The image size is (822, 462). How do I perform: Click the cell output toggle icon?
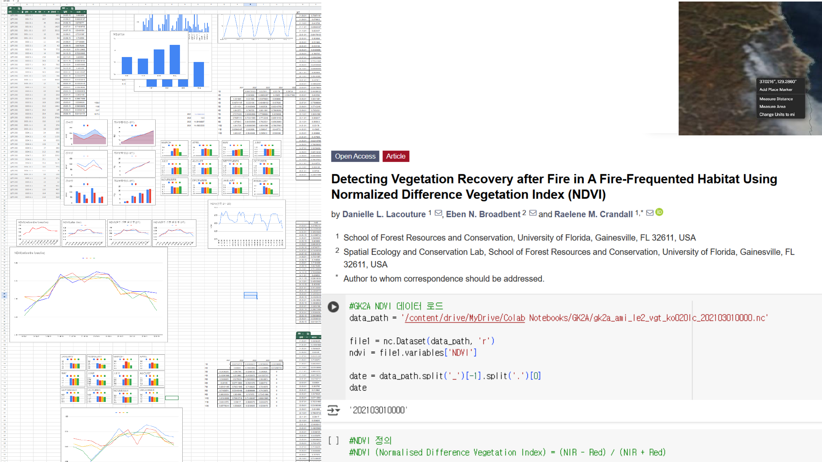tap(333, 410)
